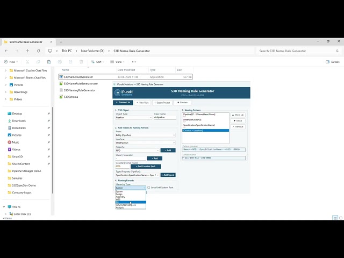Select System in the hierarchy list
344x258 pixels.
(x=131, y=191)
